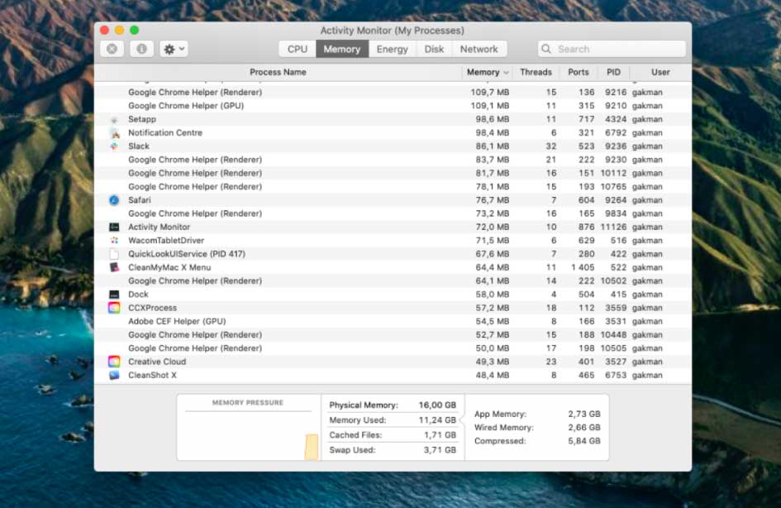This screenshot has height=508, width=781.
Task: Click the Physical Memory 16,00 GB value
Action: pos(437,405)
